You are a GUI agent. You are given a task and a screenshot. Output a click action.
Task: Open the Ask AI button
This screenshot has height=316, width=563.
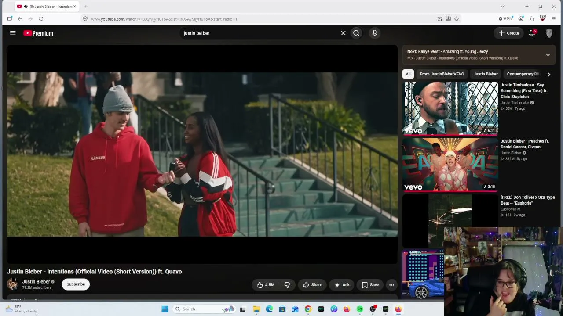pos(342,285)
